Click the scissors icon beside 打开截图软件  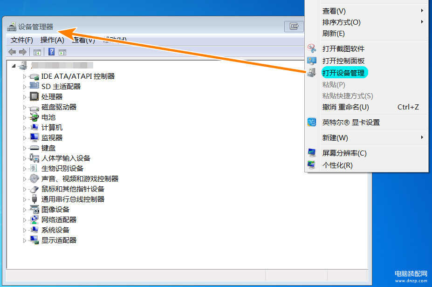coord(312,48)
